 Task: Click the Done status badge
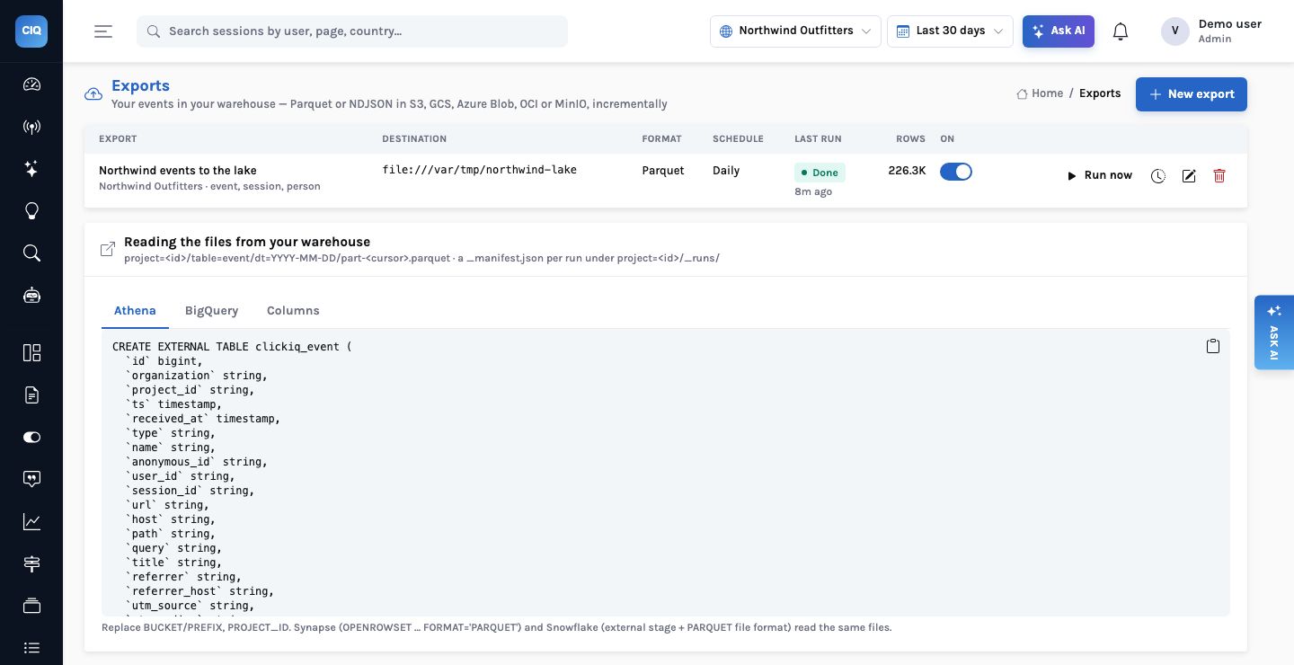(x=820, y=173)
